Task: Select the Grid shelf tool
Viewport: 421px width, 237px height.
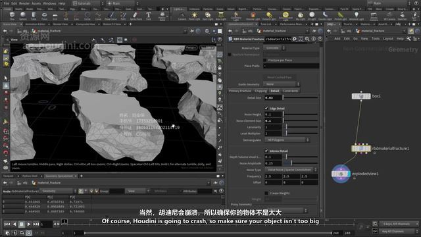Action: pyautogui.click(x=55, y=16)
